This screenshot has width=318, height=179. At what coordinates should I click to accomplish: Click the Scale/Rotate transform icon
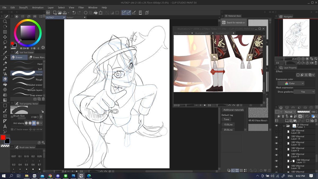[x=101, y=12]
